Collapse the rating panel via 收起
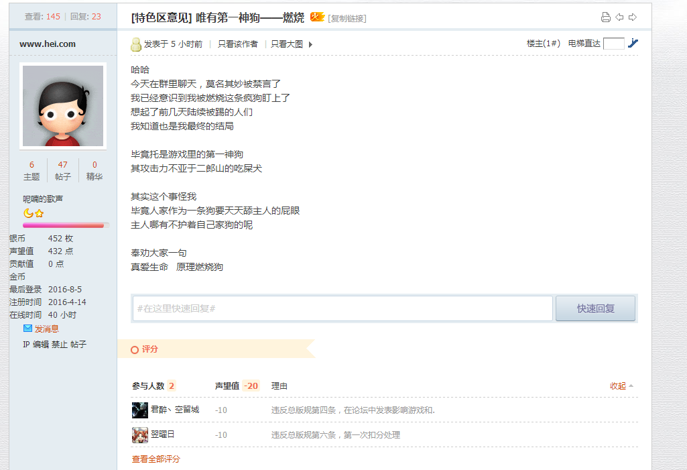This screenshot has width=687, height=470. pos(618,386)
